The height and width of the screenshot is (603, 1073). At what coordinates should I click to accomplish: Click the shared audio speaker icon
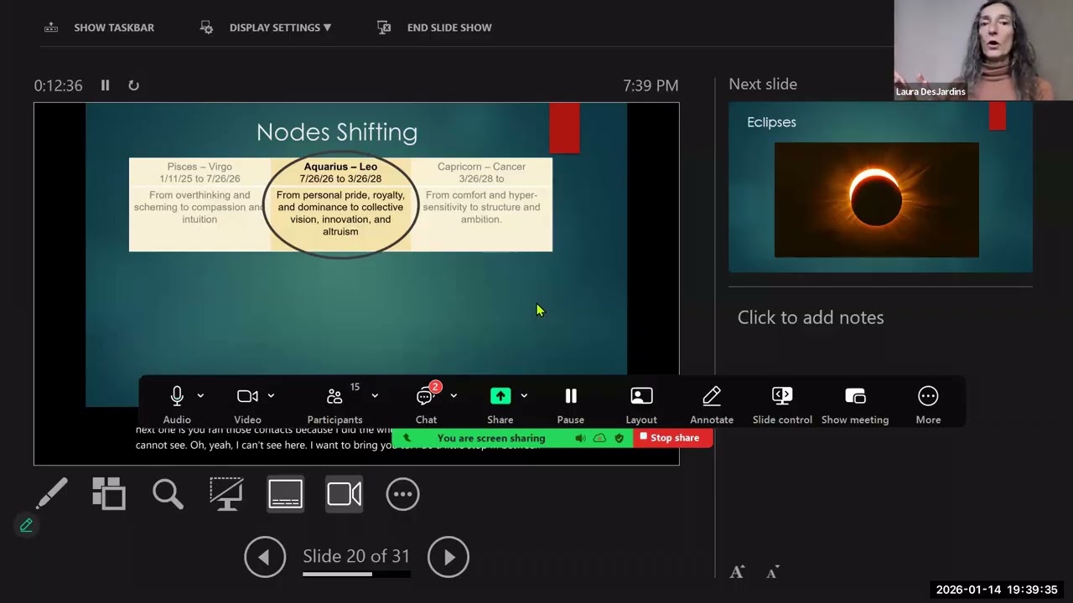[x=580, y=438]
